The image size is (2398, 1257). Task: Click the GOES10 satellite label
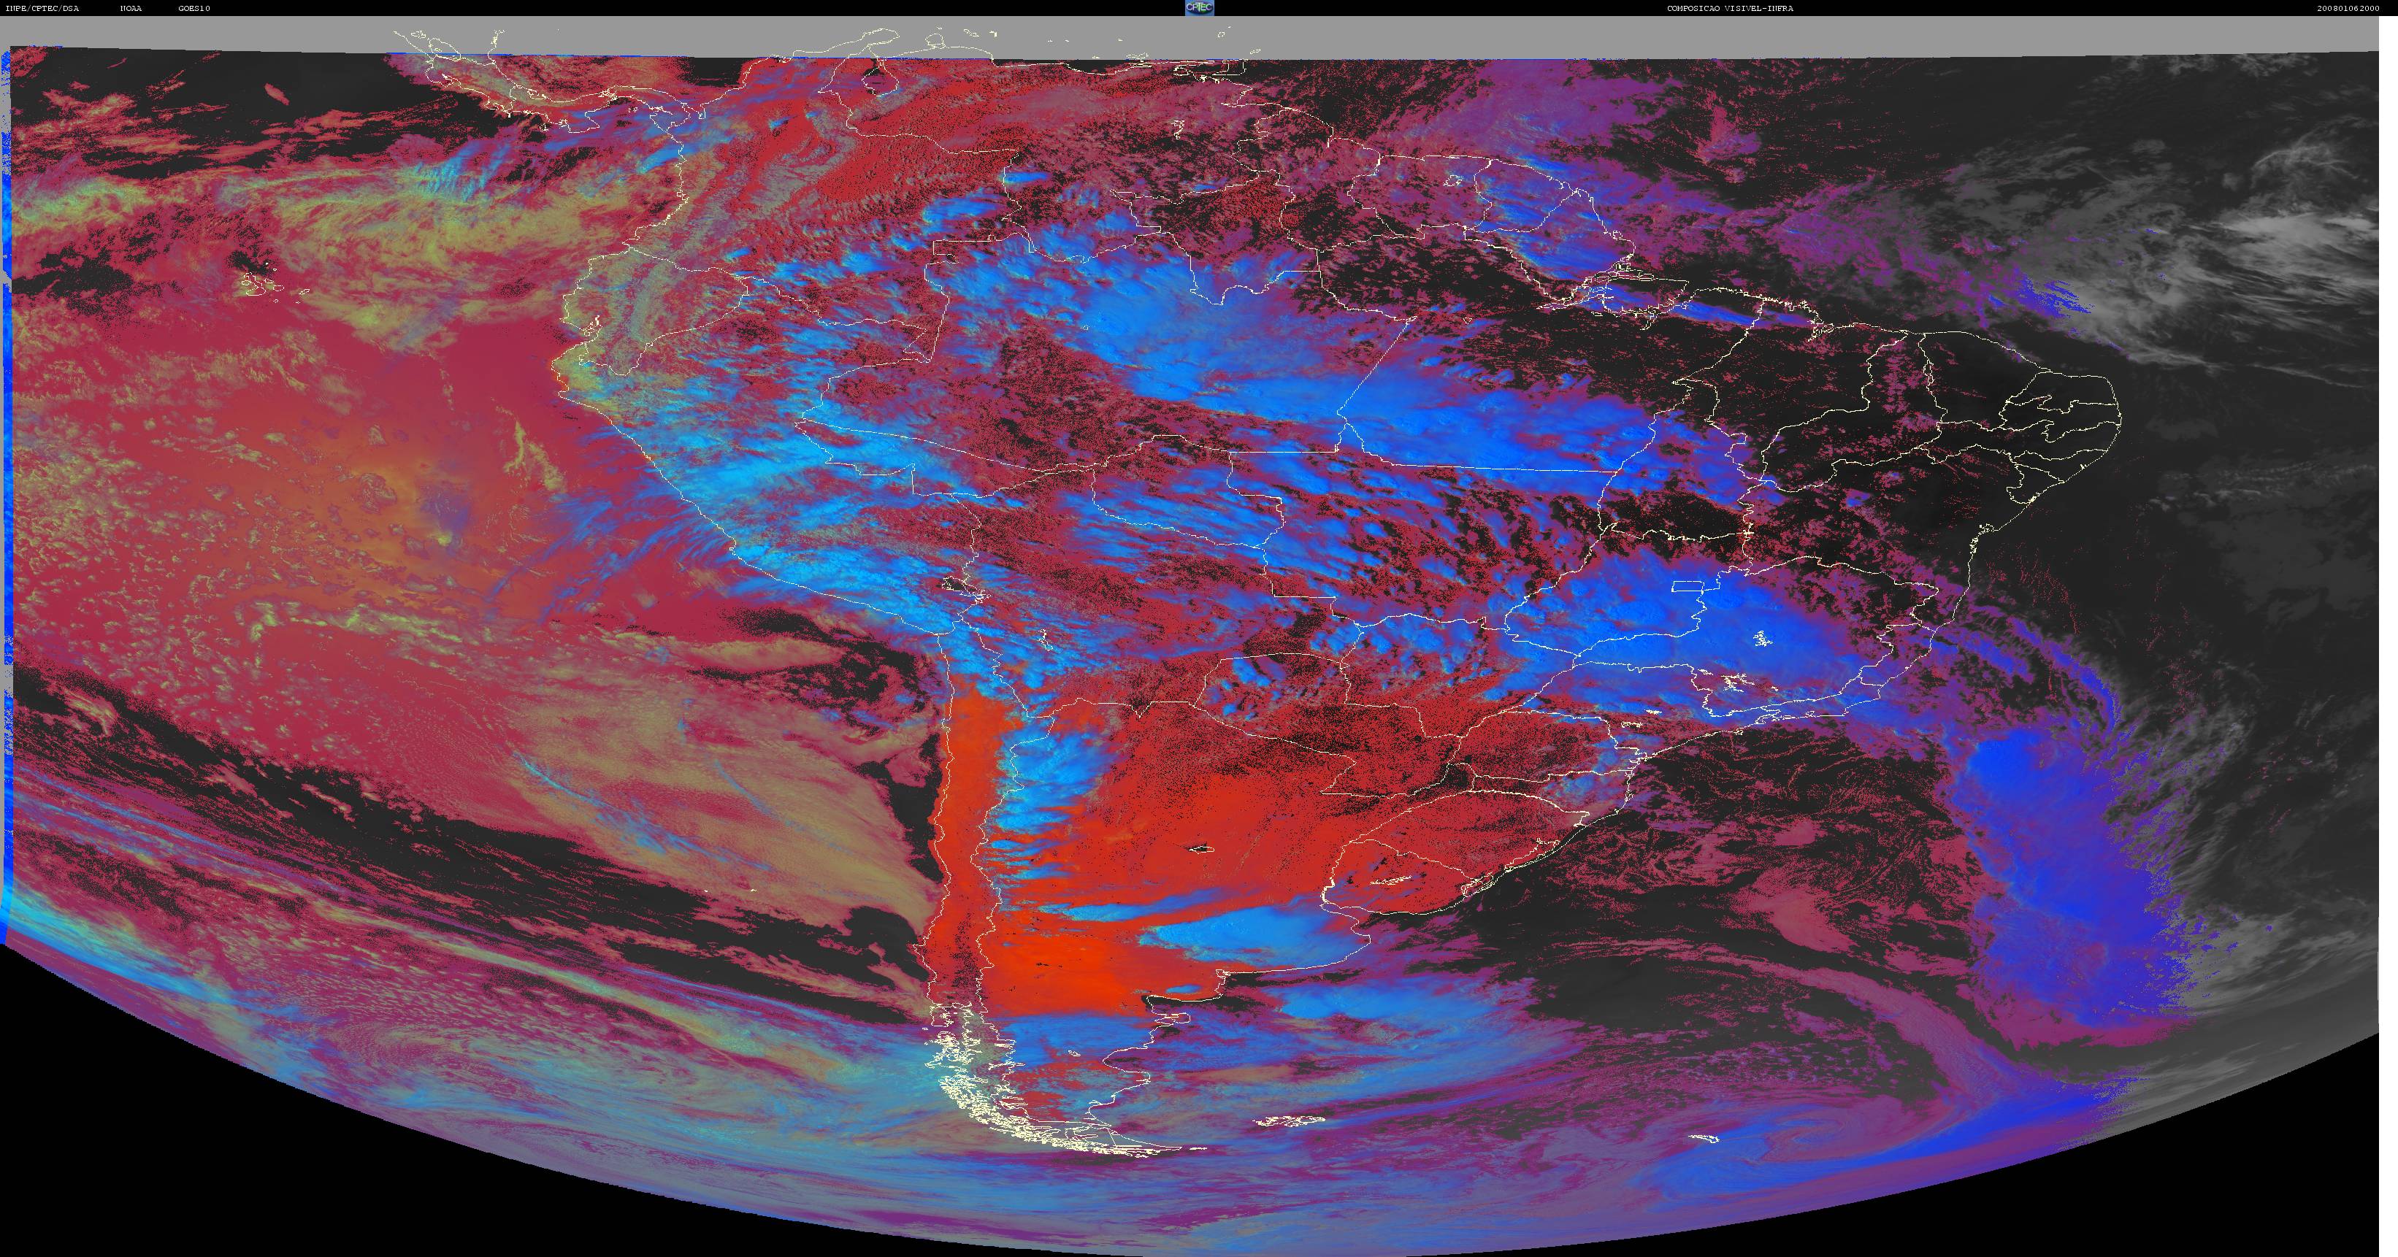(194, 8)
